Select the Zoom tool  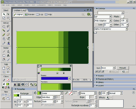tap(8, 99)
